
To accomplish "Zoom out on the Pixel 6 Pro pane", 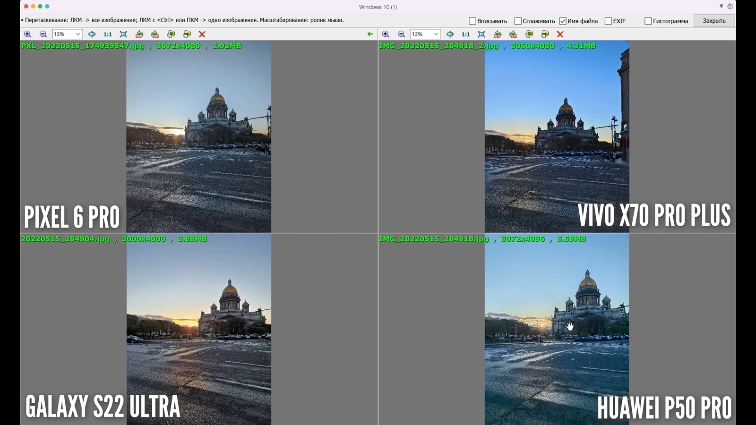I will click(43, 34).
